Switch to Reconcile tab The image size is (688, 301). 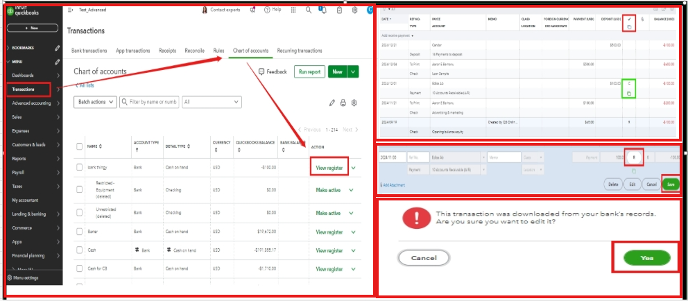[194, 51]
